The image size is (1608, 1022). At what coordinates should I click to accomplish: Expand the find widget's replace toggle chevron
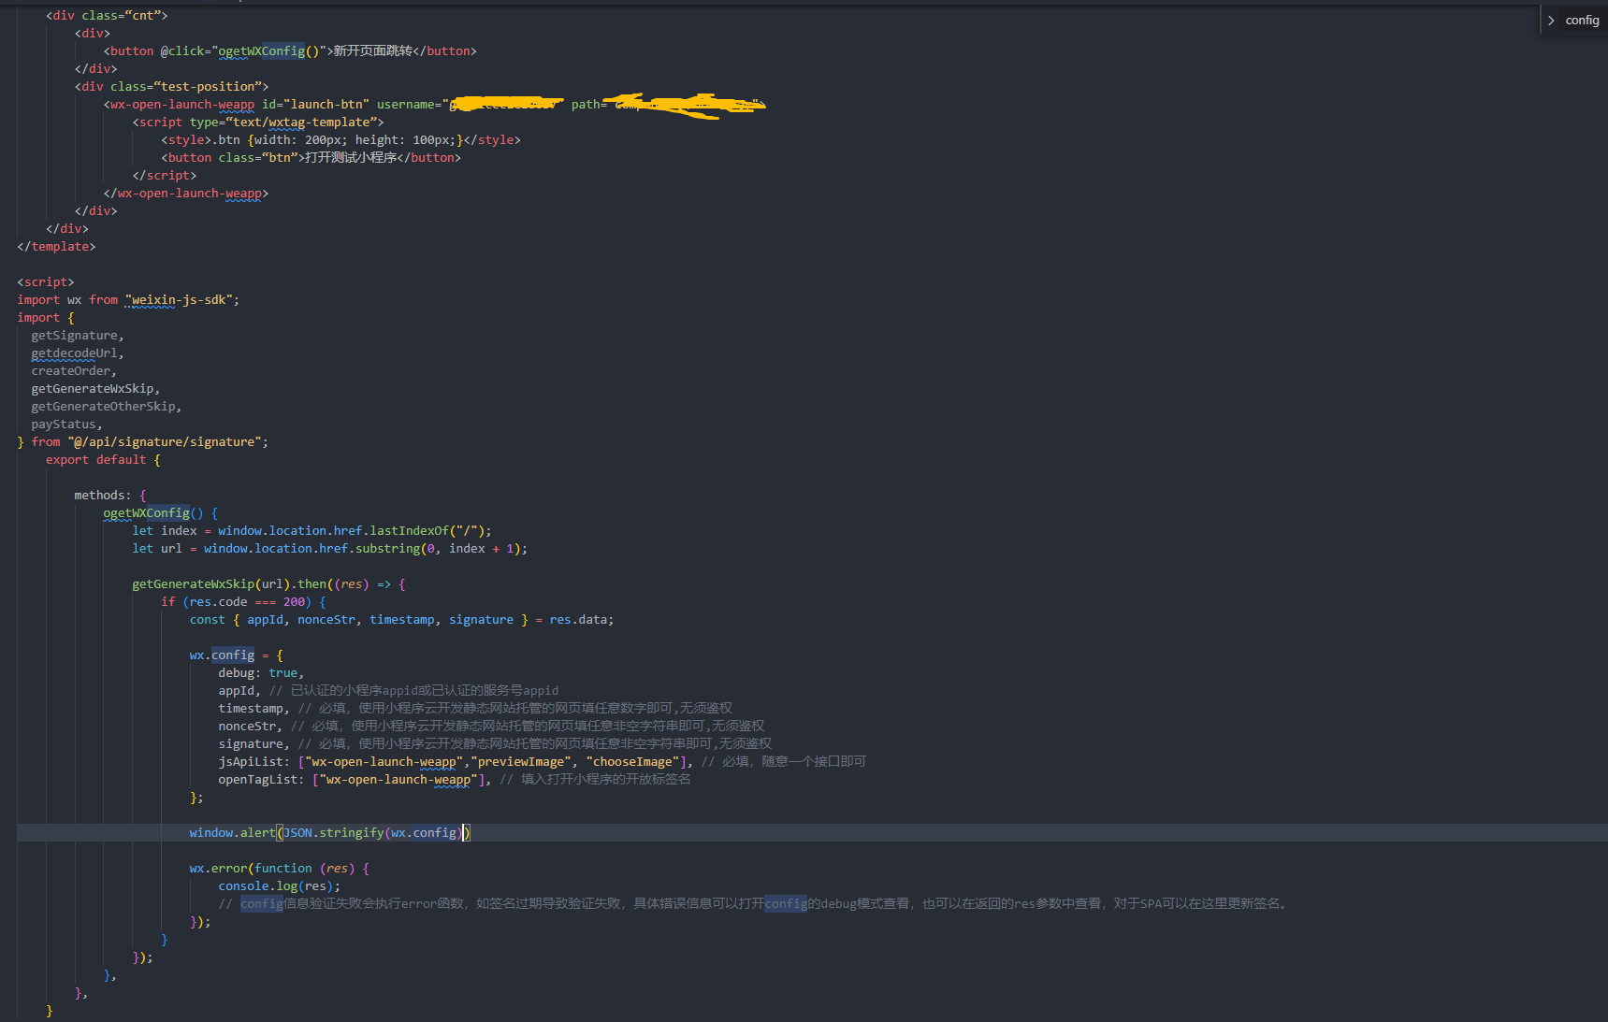[1551, 21]
